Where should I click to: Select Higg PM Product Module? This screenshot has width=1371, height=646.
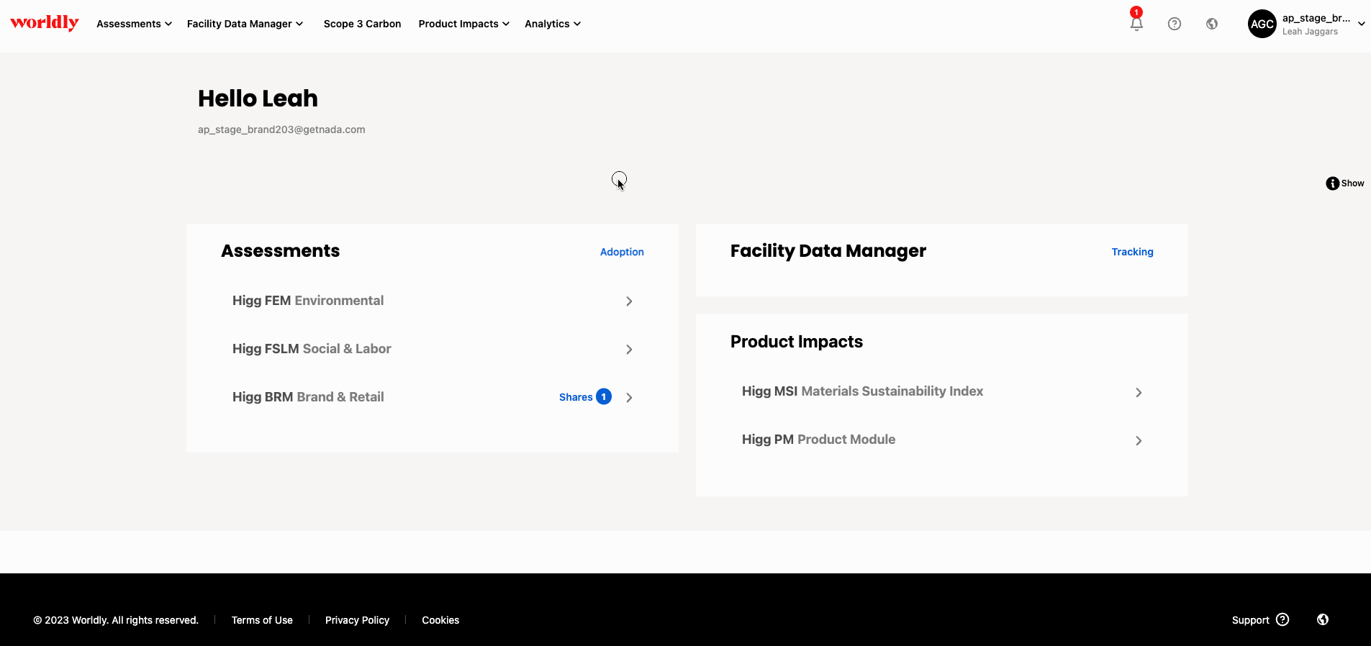pyautogui.click(x=818, y=440)
